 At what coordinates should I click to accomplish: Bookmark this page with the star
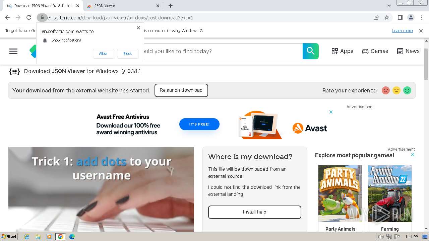(x=387, y=17)
